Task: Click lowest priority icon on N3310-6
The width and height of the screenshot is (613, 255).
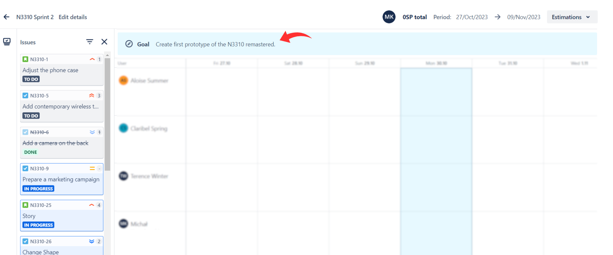Action: click(x=92, y=132)
